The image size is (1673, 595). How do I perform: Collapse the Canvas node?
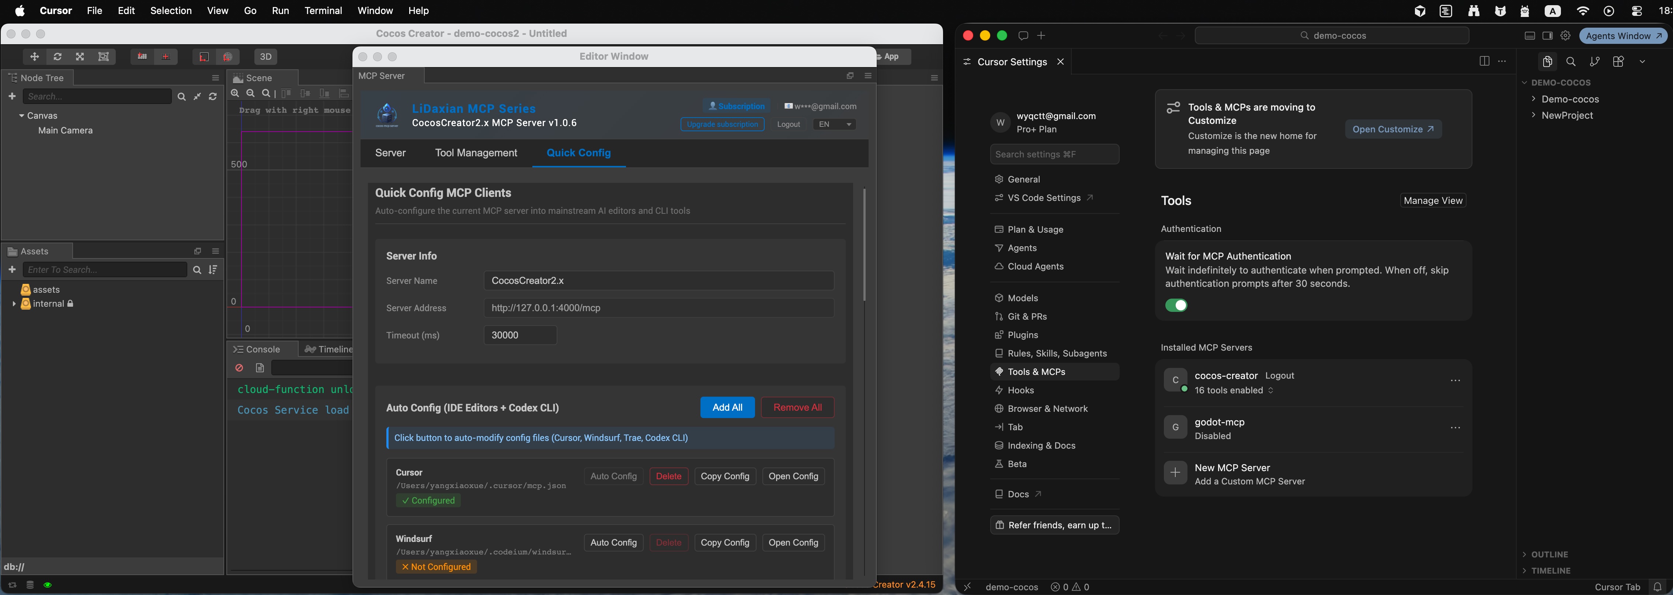coord(21,116)
